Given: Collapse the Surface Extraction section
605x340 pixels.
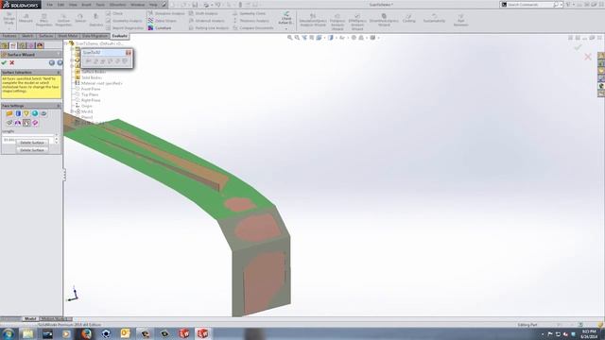Looking at the screenshot, I should [59, 73].
